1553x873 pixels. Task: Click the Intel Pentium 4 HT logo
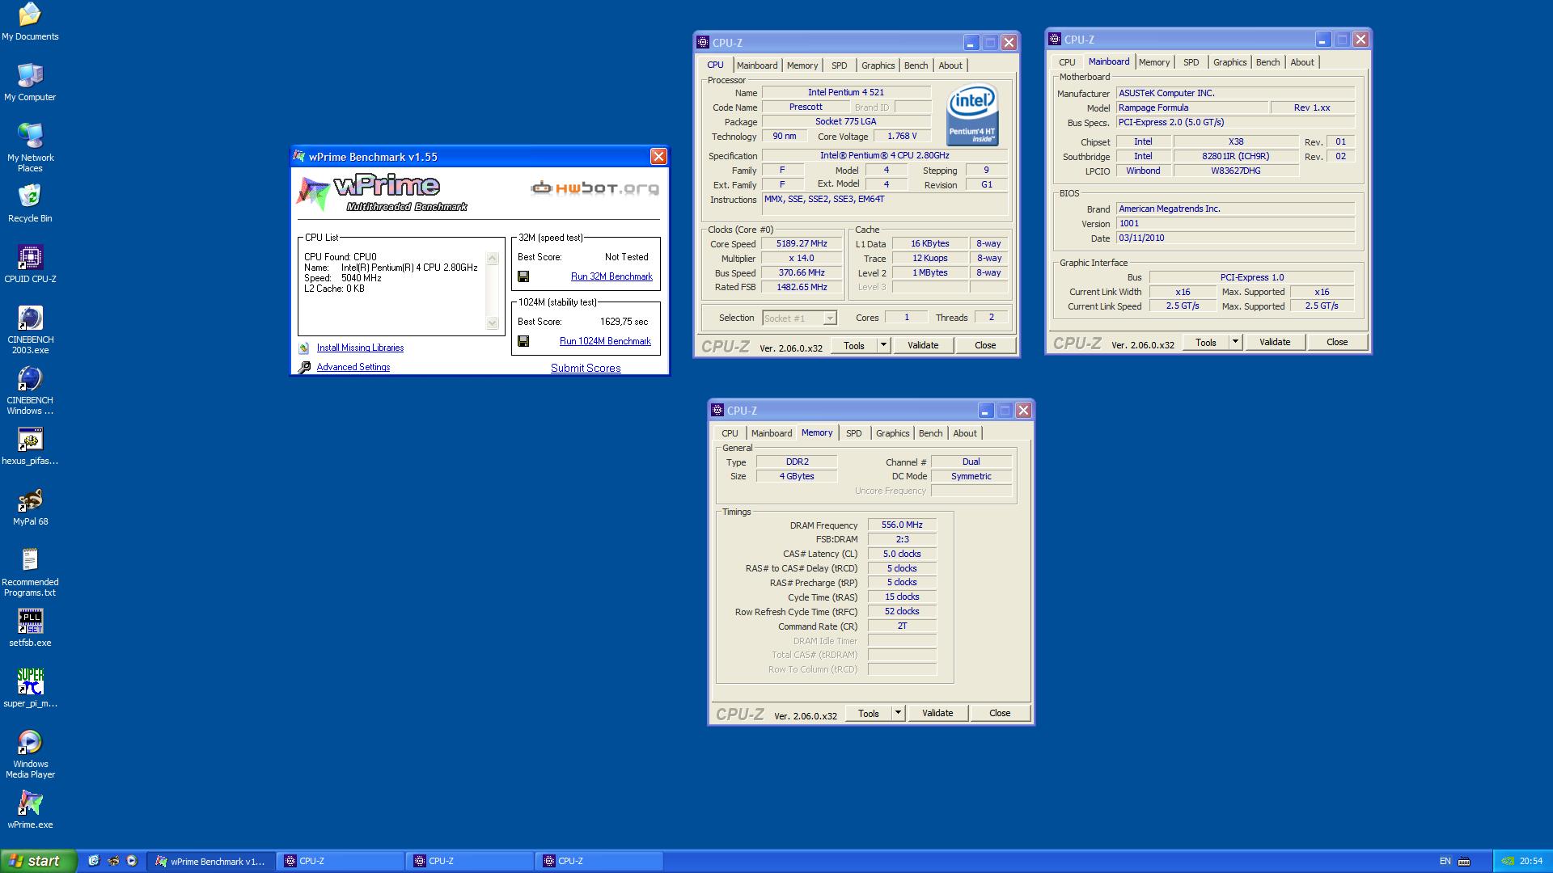point(972,116)
